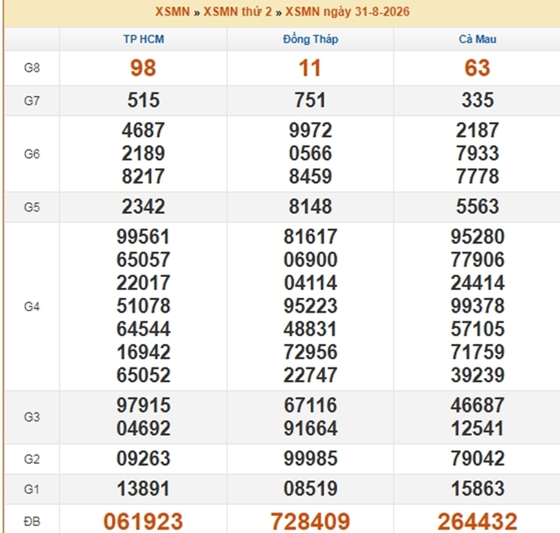Select G4 number 24414

(478, 283)
